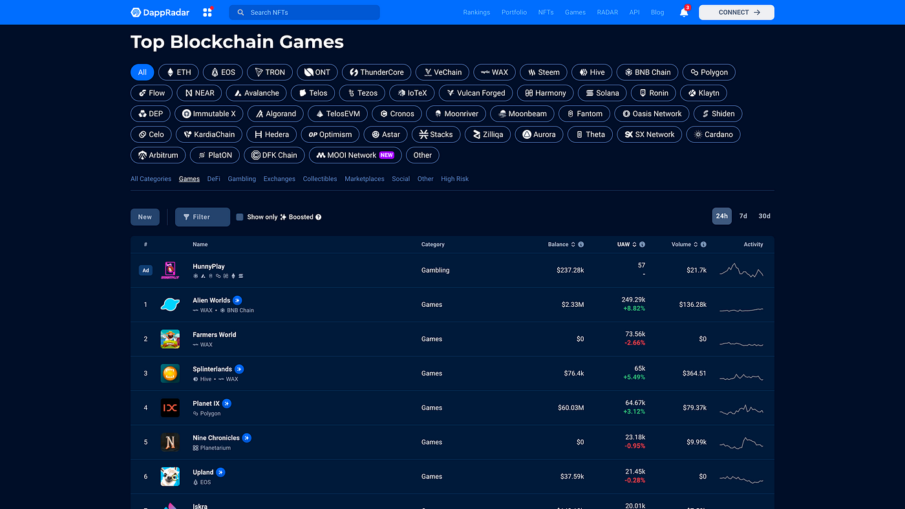Image resolution: width=905 pixels, height=509 pixels.
Task: Switch to Collectibles category tab
Action: click(320, 179)
